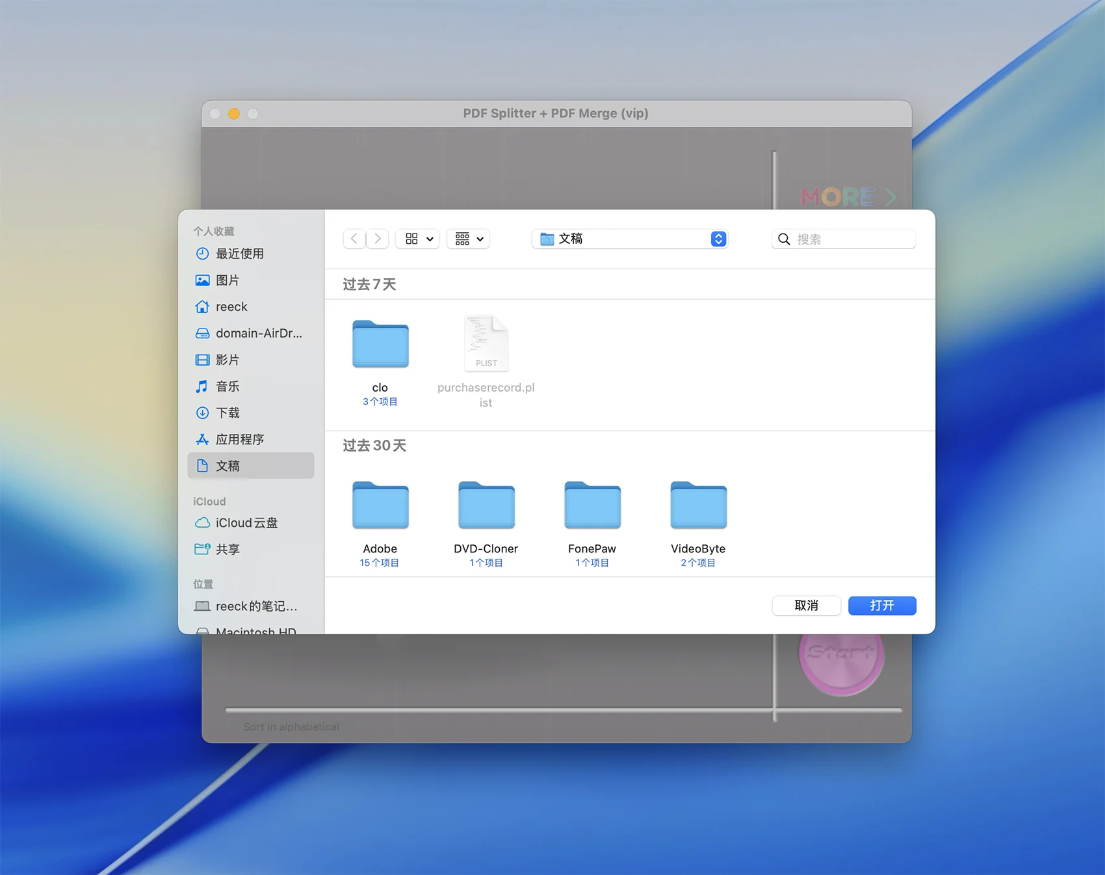Image resolution: width=1105 pixels, height=875 pixels.
Task: Select 下载 in the sidebar
Action: coord(227,413)
